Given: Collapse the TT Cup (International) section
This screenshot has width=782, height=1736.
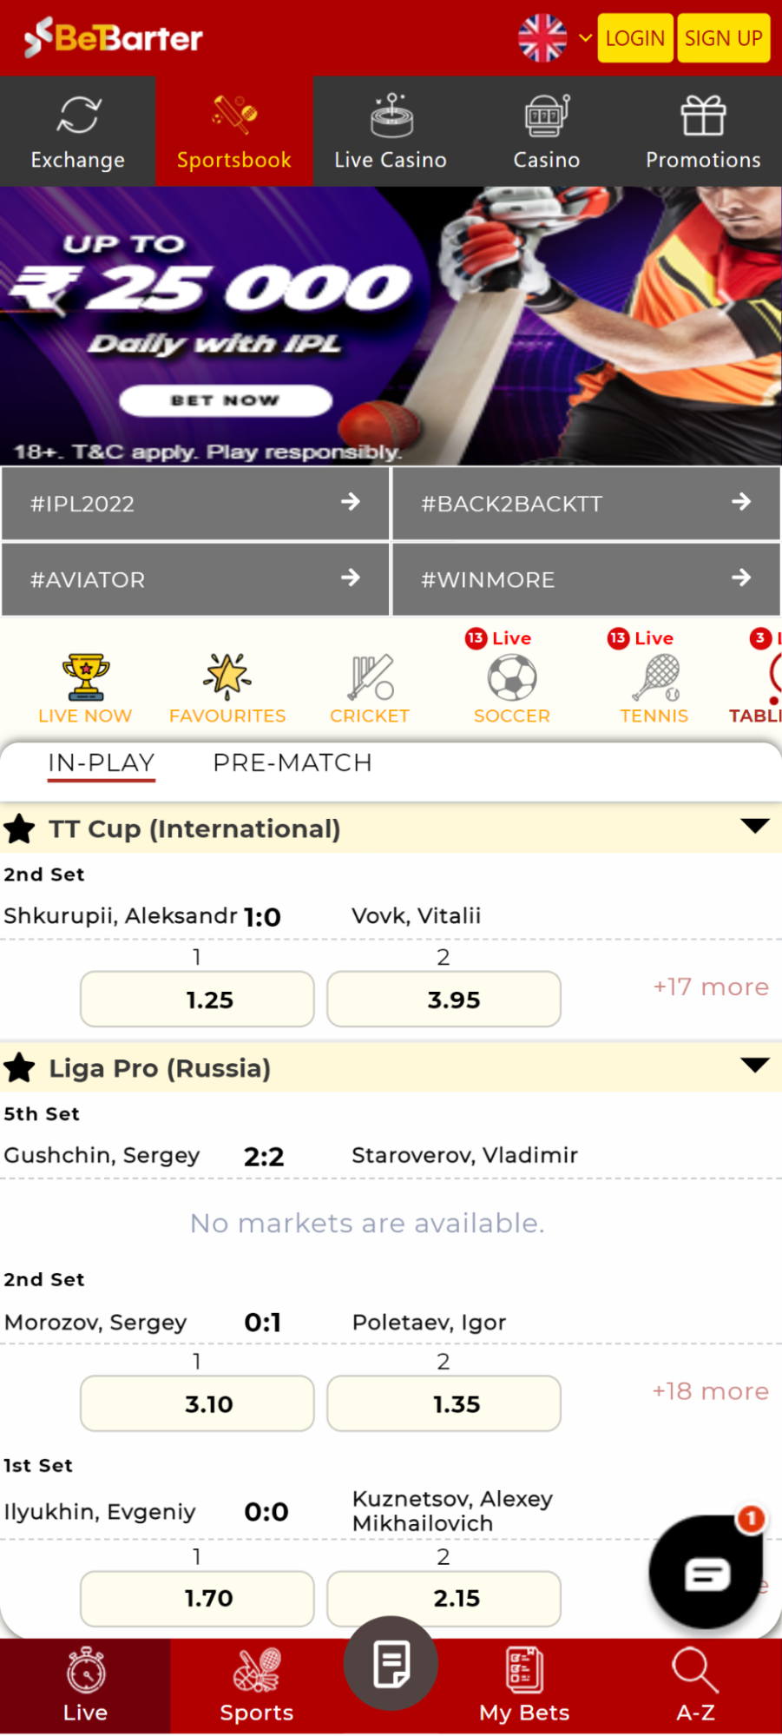Looking at the screenshot, I should click(755, 826).
